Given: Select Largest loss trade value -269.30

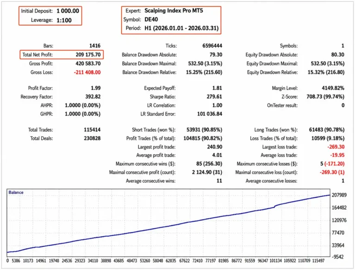Looking at the screenshot, I should (x=336, y=147).
